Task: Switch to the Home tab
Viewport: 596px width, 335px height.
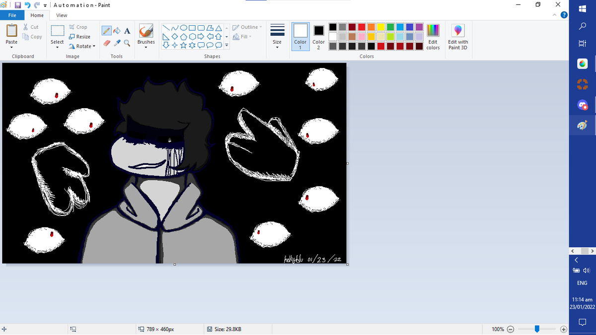Action: tap(37, 15)
